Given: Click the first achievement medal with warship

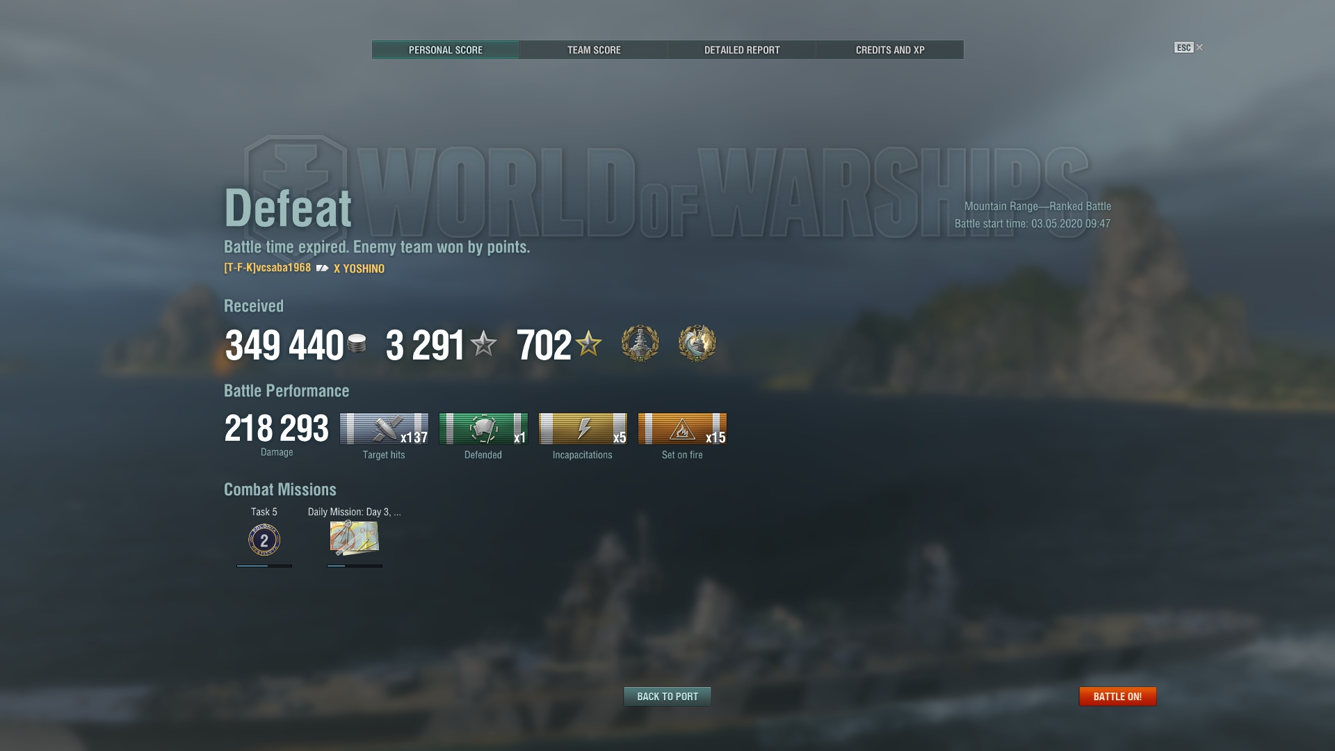Looking at the screenshot, I should pos(640,344).
